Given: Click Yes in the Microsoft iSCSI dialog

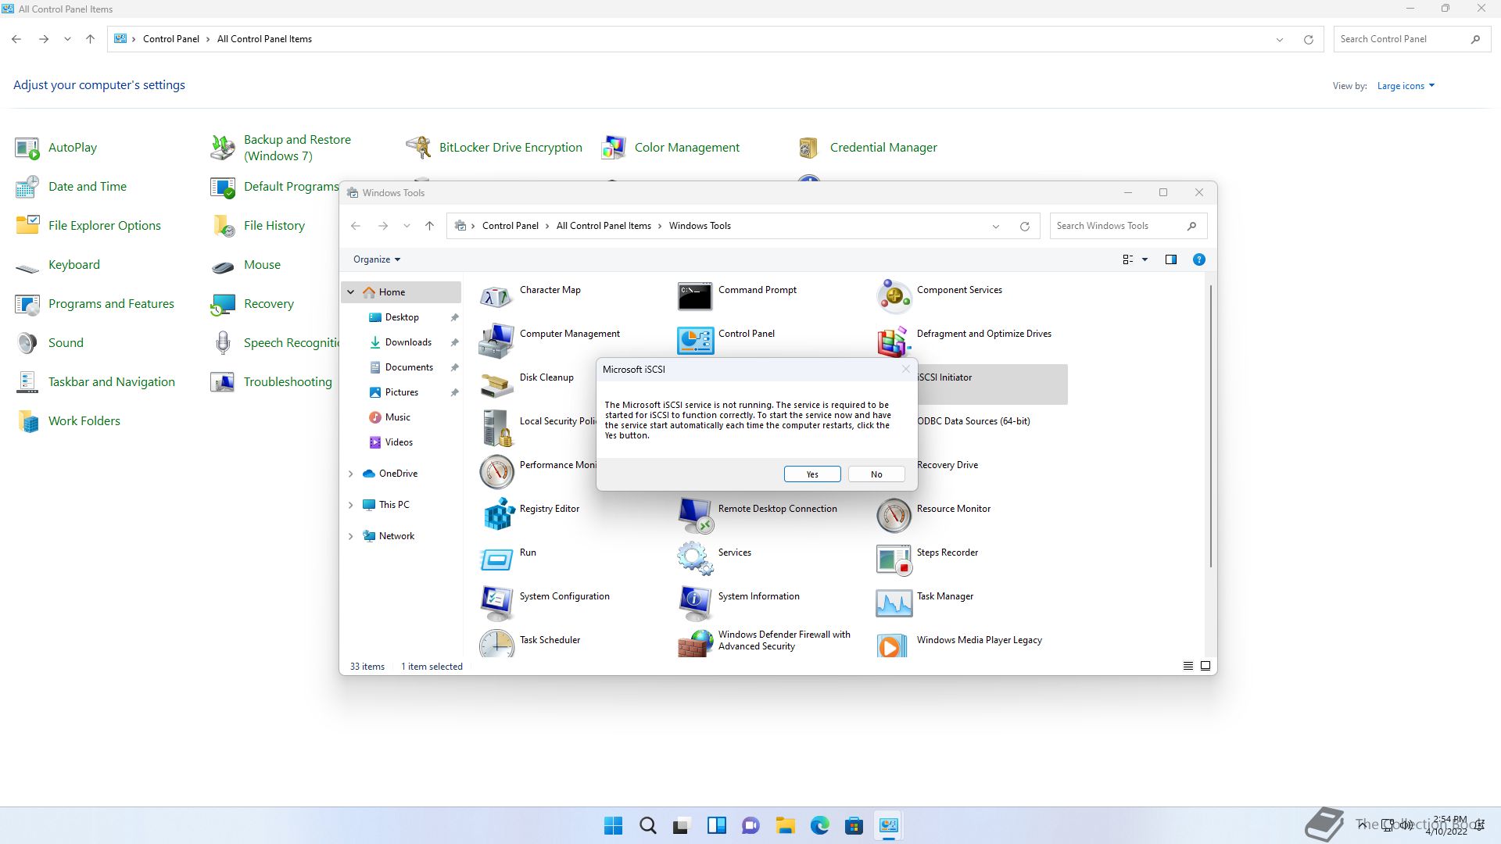Looking at the screenshot, I should pos(812,474).
